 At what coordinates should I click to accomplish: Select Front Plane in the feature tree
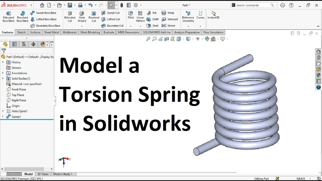tap(16, 89)
